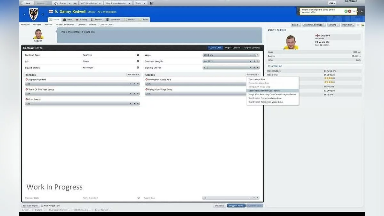This screenshot has width=384, height=216.
Task: Open the help question mark icon
Action: 151,3
